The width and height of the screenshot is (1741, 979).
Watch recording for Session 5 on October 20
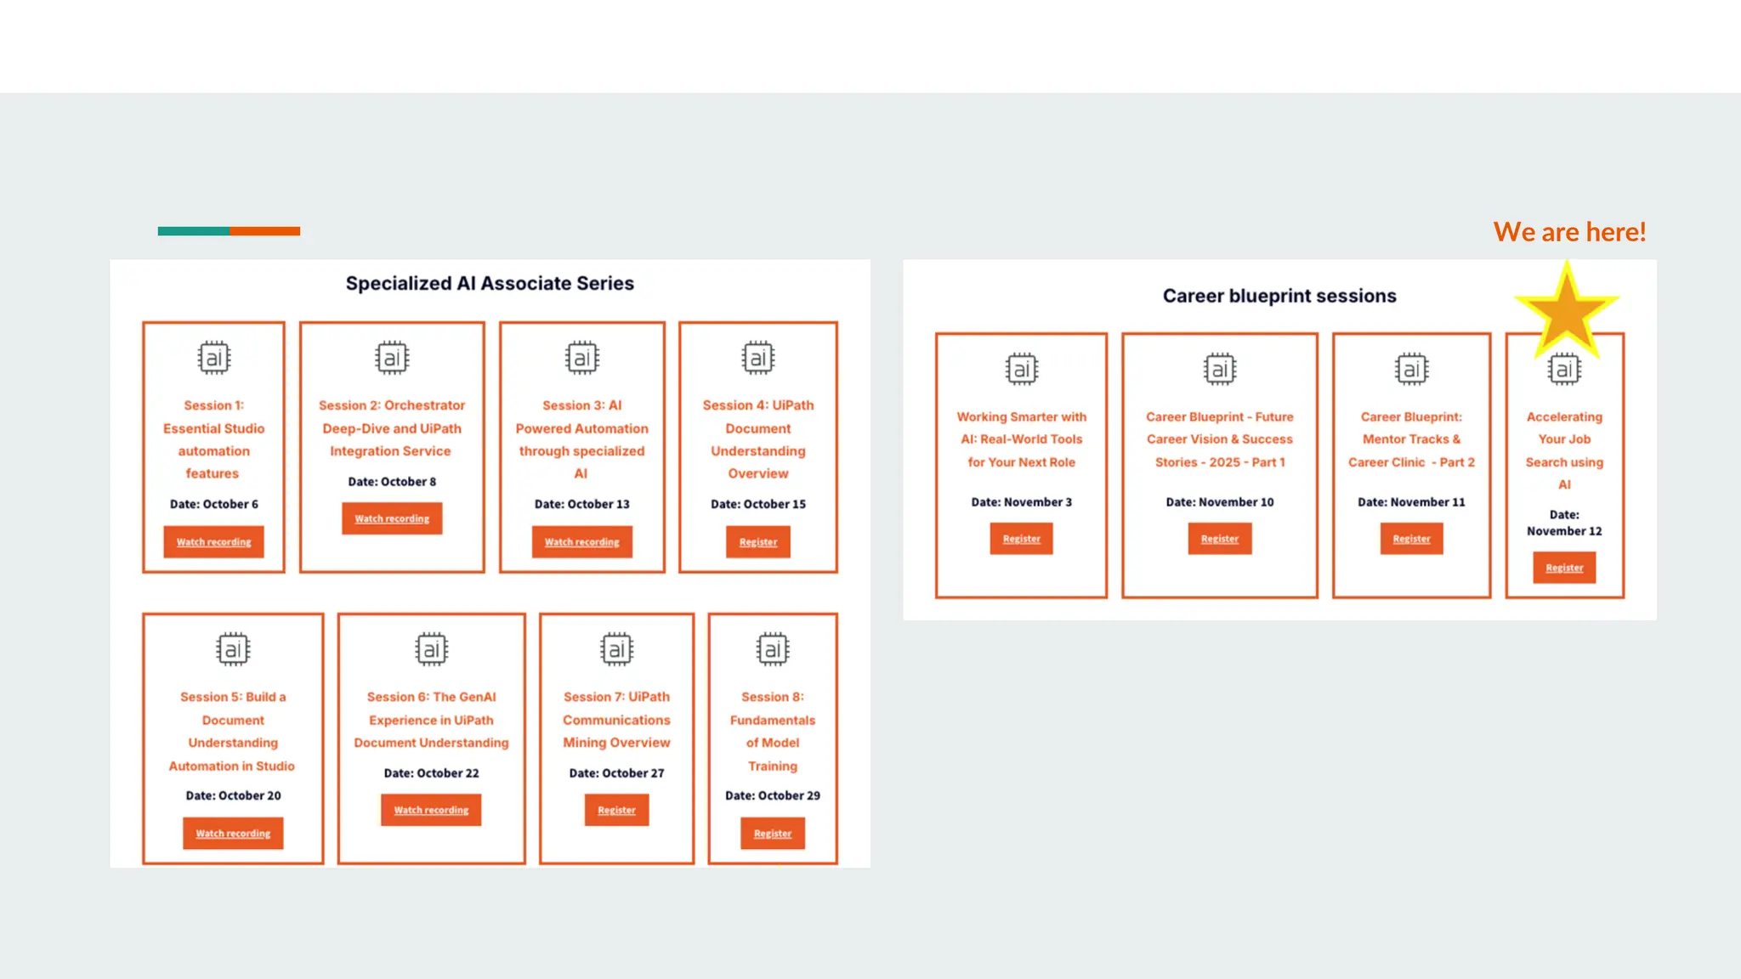tap(233, 834)
